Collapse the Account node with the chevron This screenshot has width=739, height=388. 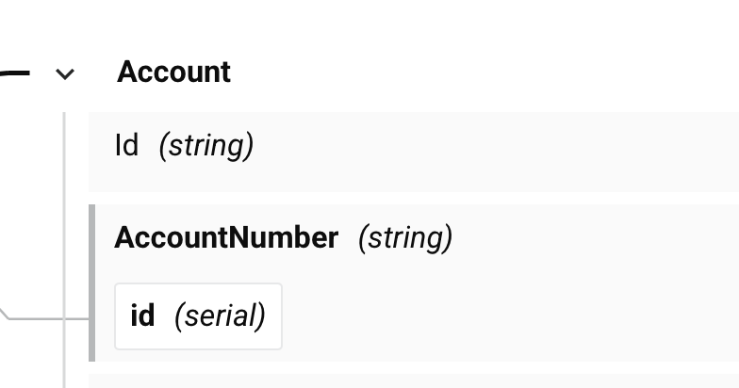(x=65, y=73)
